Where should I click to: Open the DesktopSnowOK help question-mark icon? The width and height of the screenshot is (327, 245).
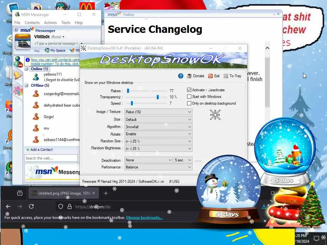point(181,76)
